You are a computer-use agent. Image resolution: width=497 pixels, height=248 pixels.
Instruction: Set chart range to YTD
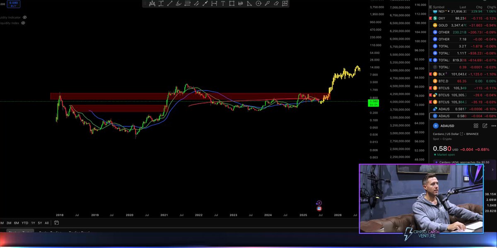click(x=25, y=223)
